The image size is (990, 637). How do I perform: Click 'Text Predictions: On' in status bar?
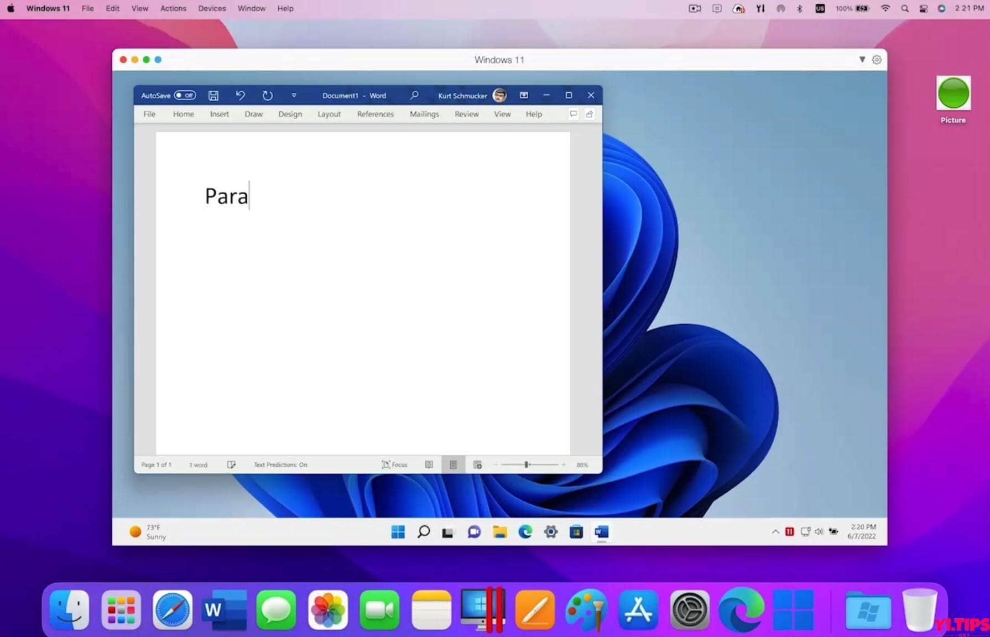[280, 464]
